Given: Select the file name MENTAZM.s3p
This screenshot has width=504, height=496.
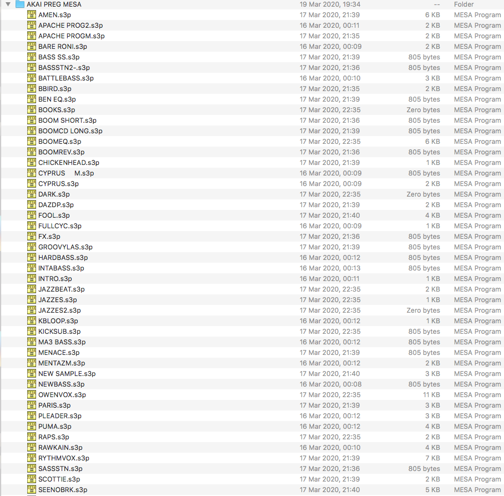Looking at the screenshot, I should click(62, 363).
